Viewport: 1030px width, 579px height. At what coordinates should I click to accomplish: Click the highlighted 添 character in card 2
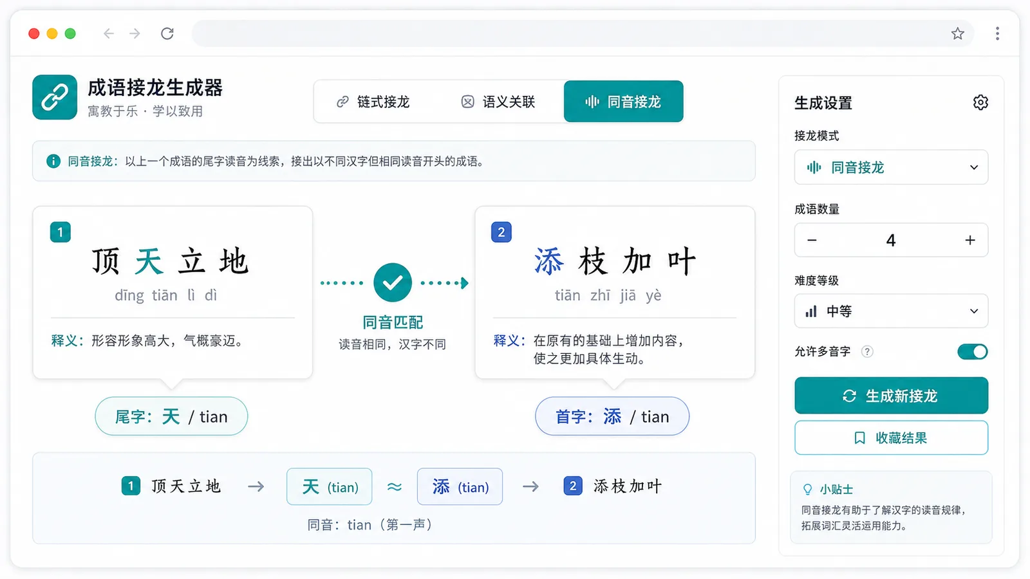(548, 261)
